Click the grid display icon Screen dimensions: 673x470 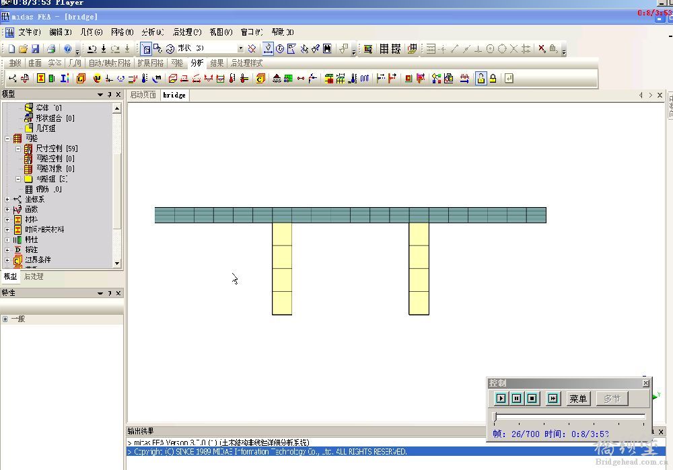tap(384, 48)
